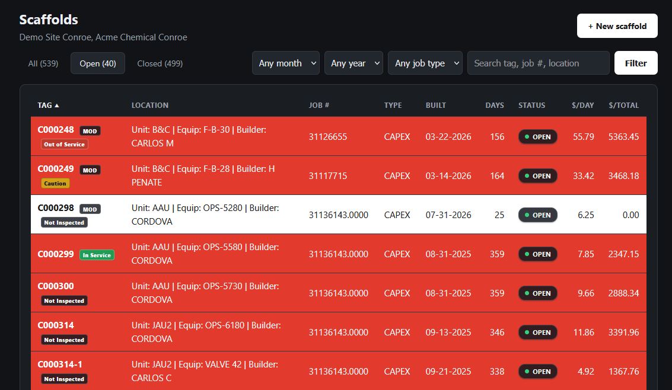
Task: Show the Closed (499) tab
Action: coord(160,63)
